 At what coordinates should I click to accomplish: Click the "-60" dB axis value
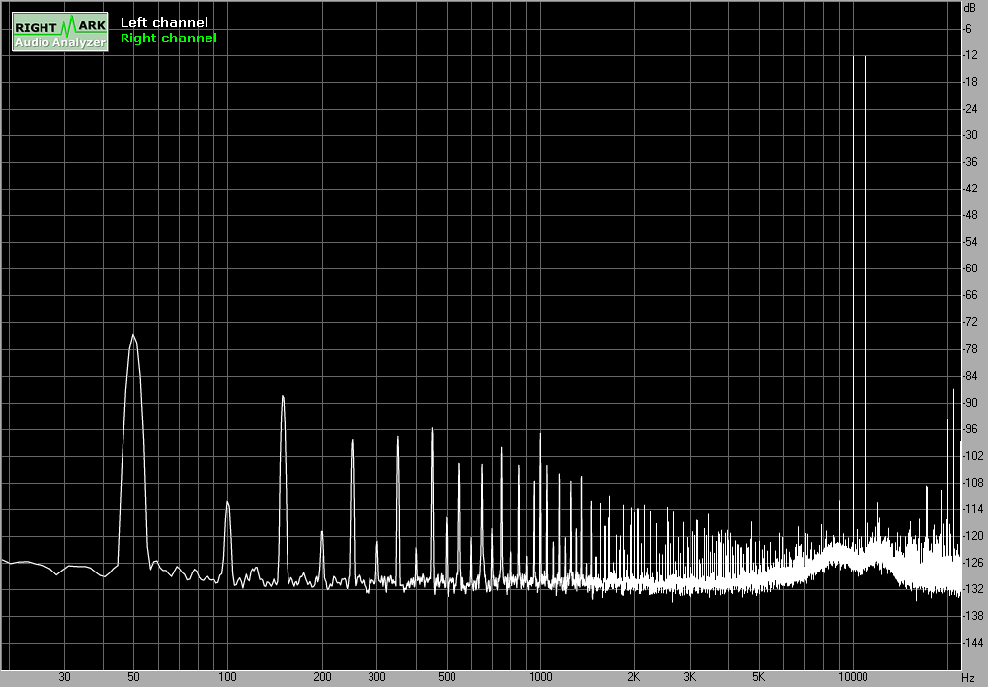coord(970,268)
